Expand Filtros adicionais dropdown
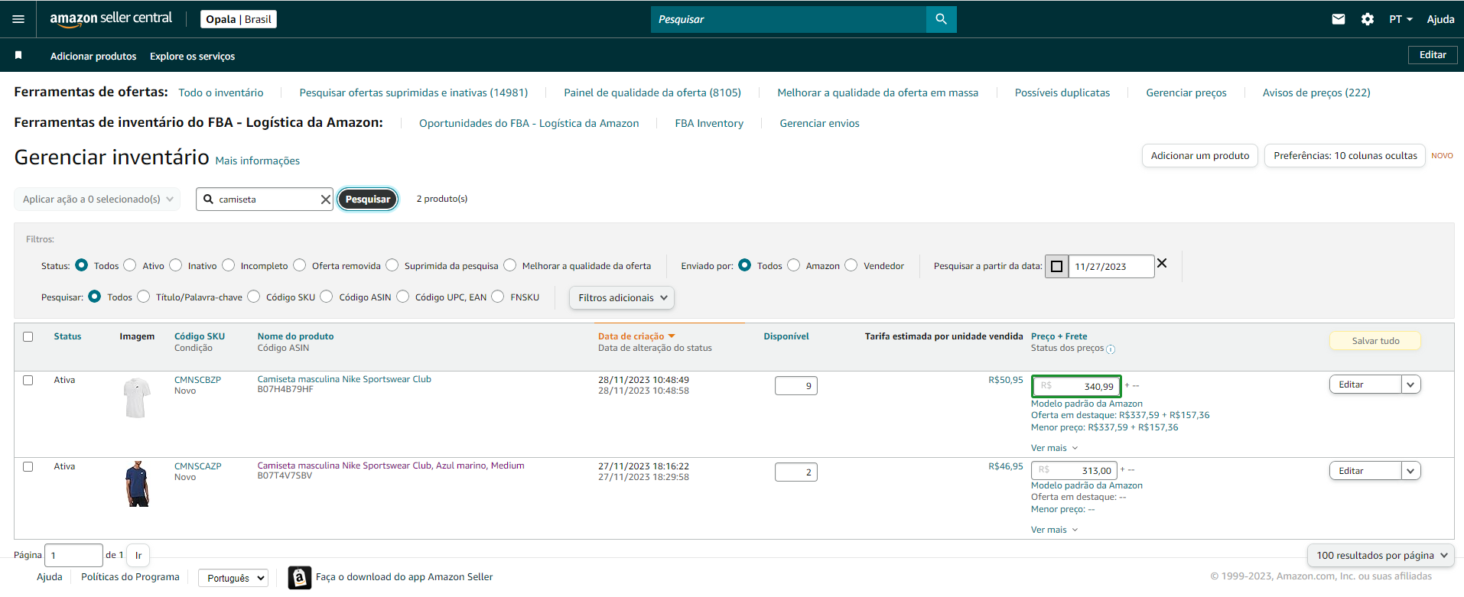Image resolution: width=1464 pixels, height=597 pixels. click(x=622, y=297)
